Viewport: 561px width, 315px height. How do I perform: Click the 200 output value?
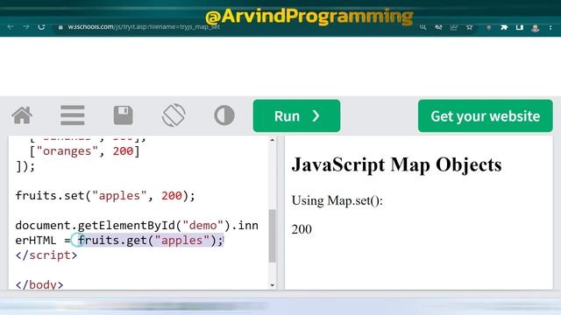click(x=302, y=229)
